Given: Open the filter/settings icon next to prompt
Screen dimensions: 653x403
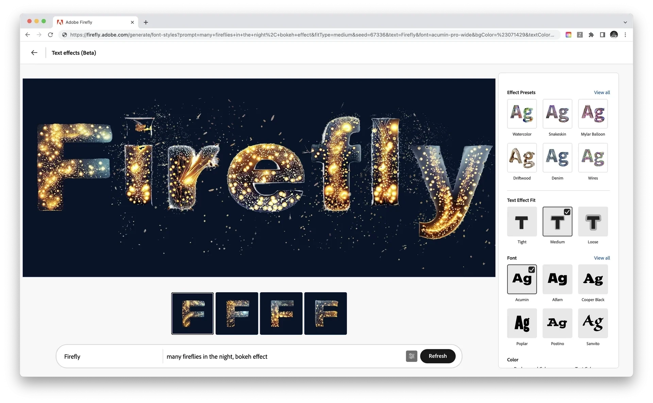Looking at the screenshot, I should 411,356.
